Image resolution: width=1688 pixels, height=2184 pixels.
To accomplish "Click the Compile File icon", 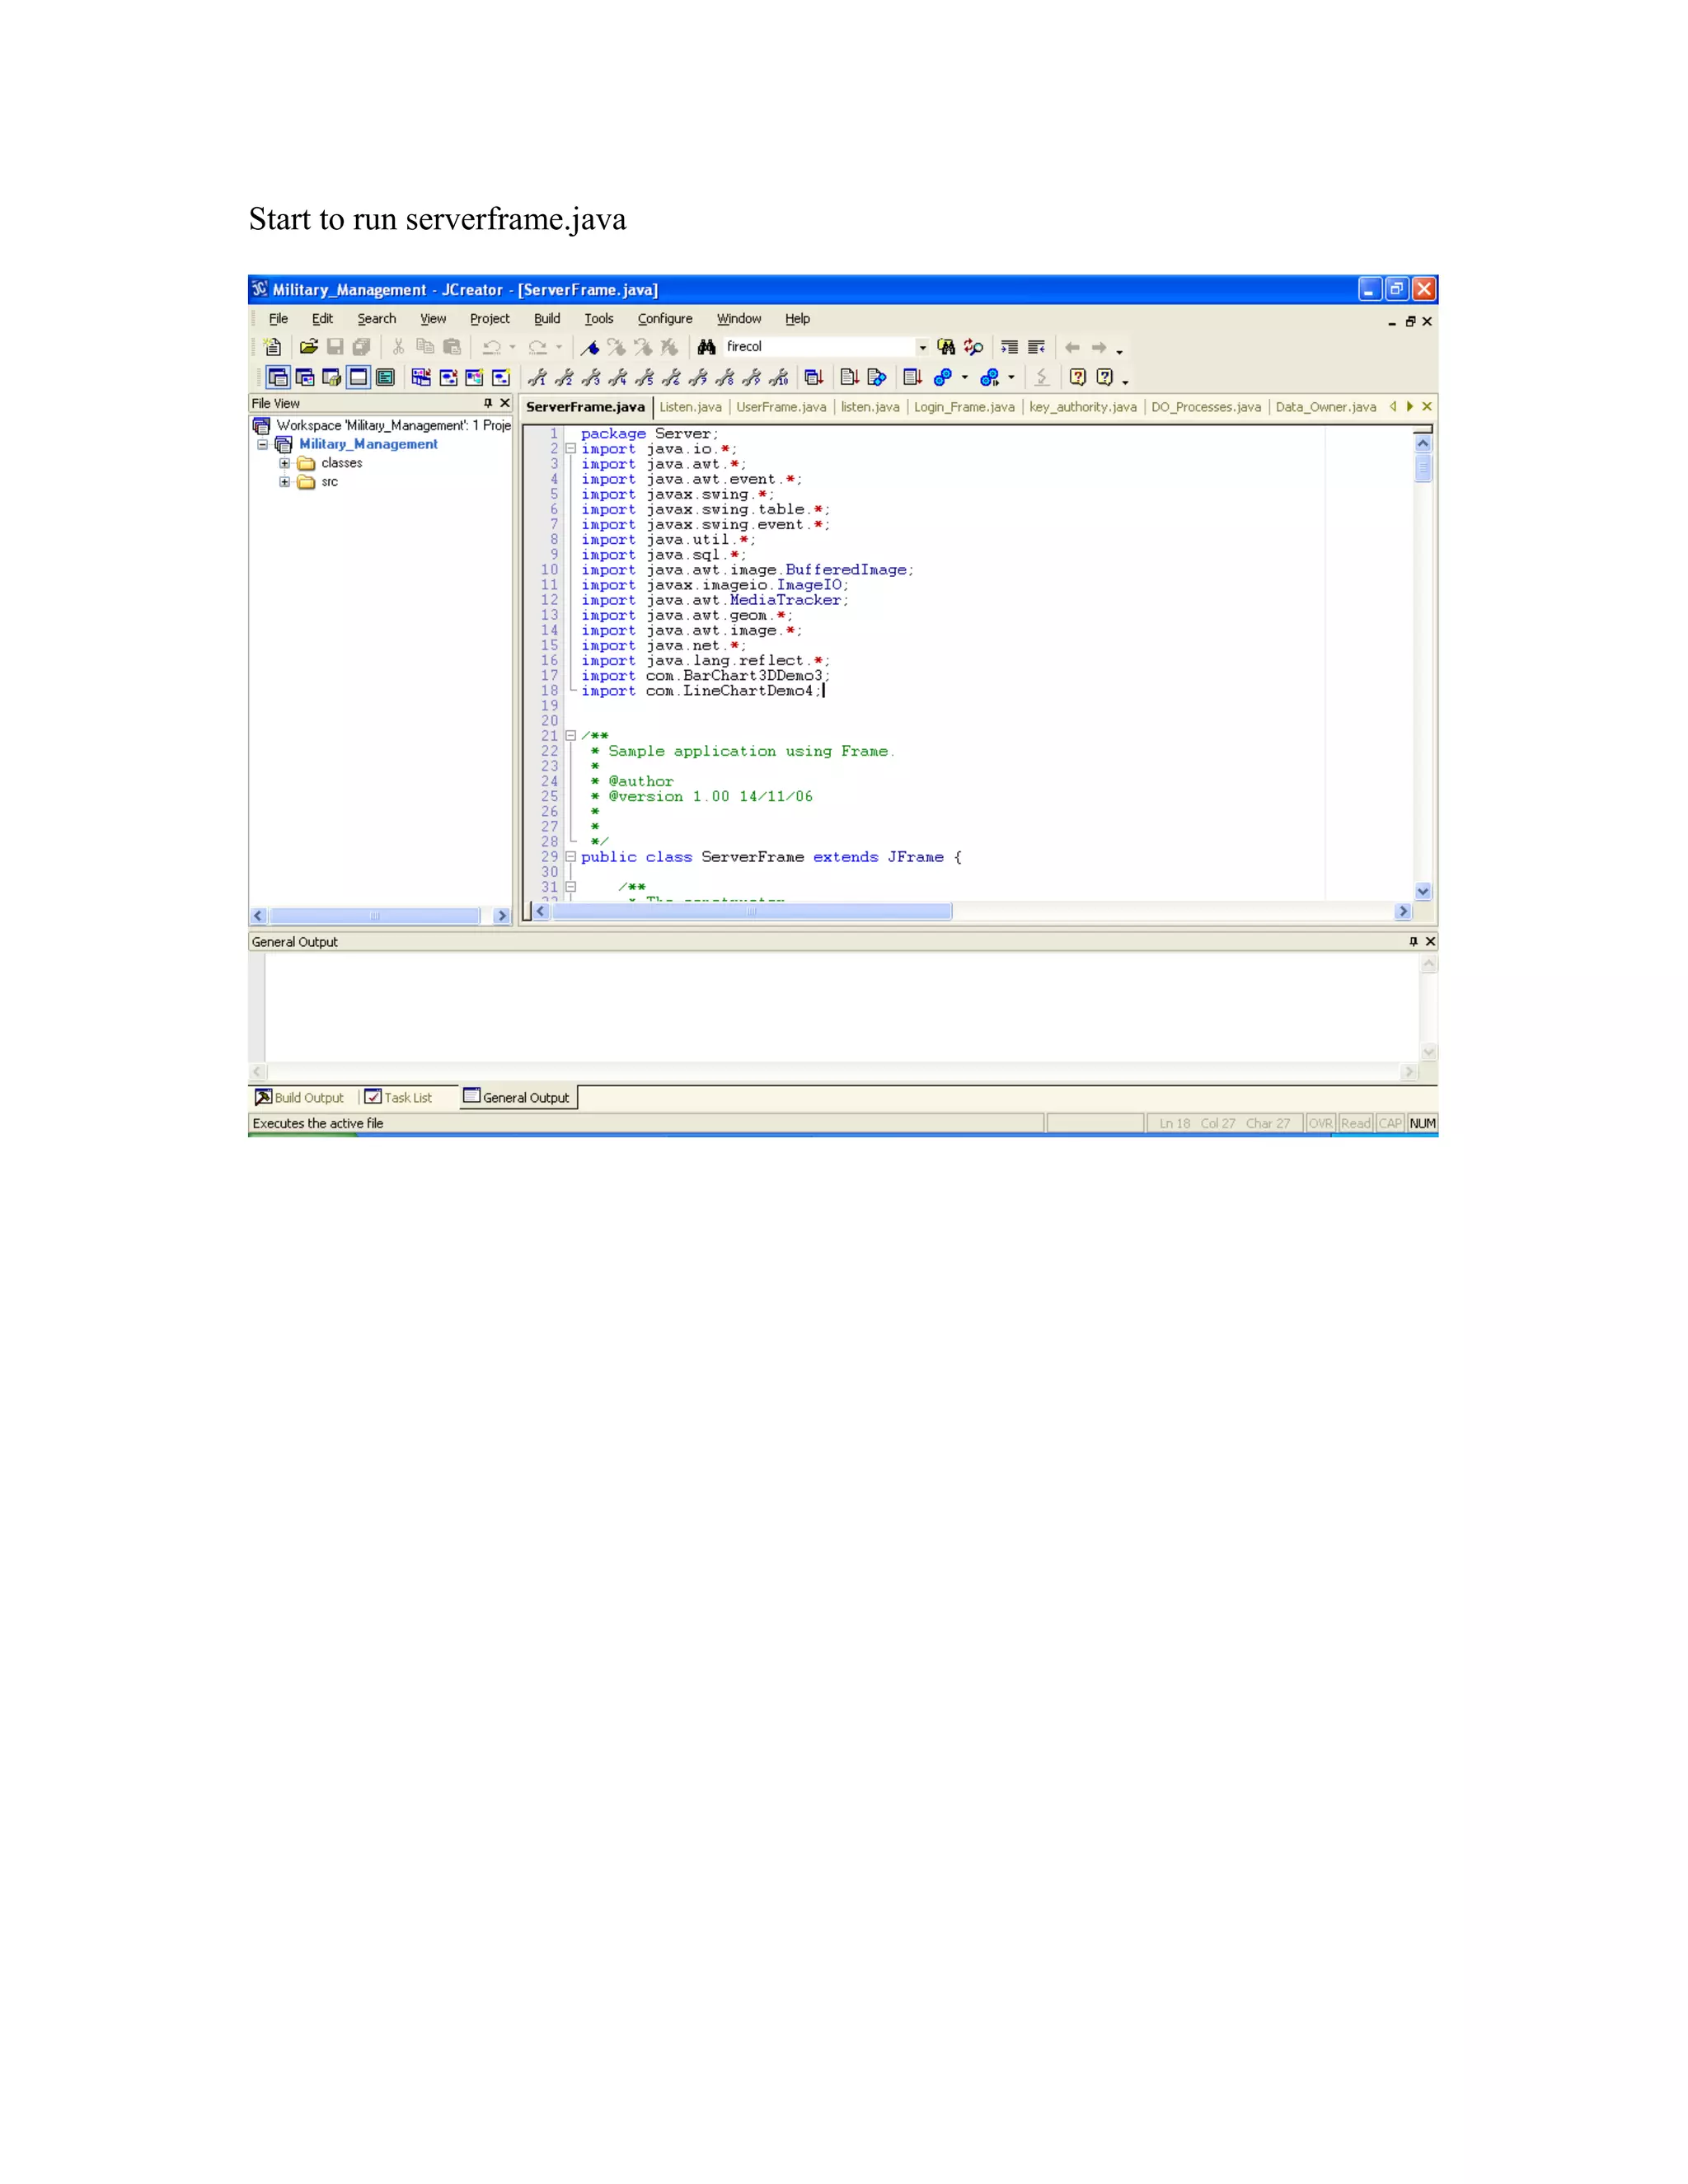I will (850, 377).
